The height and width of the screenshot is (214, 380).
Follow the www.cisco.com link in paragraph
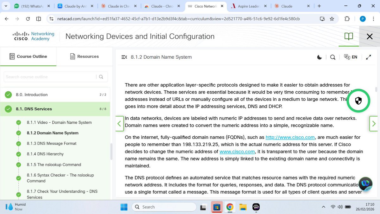click(x=237, y=152)
